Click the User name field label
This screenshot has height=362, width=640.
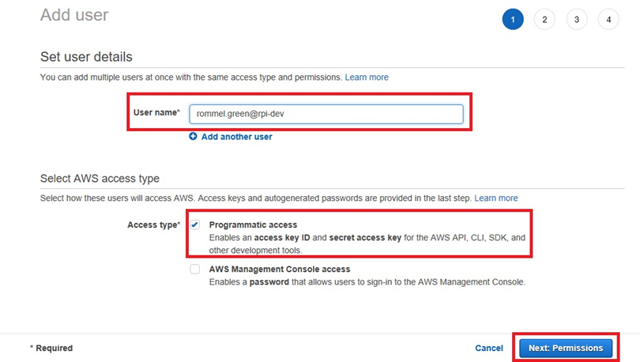coord(156,113)
